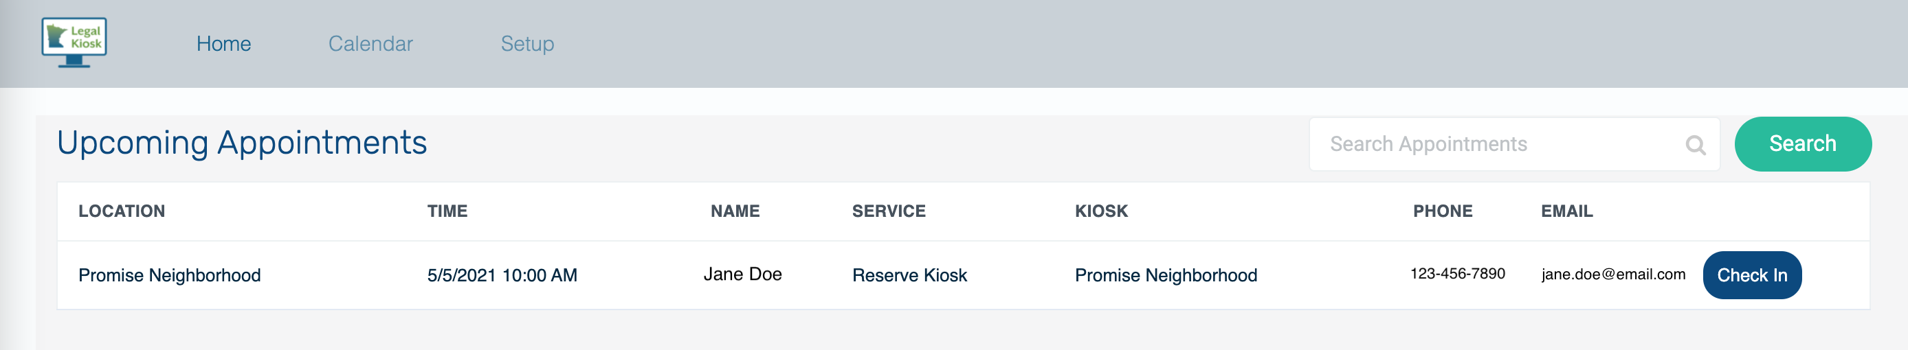Click the magnifying glass search icon
1908x350 pixels.
tap(1696, 144)
